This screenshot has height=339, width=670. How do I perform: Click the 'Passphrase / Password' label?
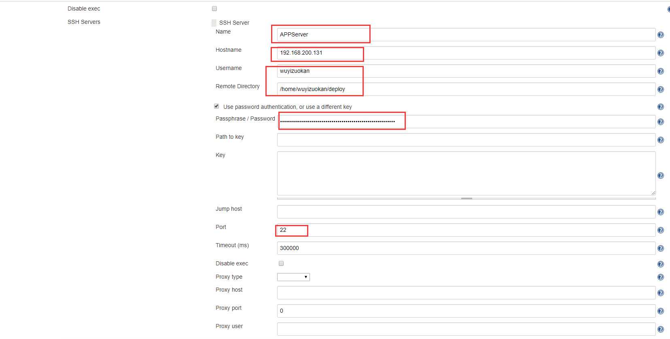click(x=245, y=119)
